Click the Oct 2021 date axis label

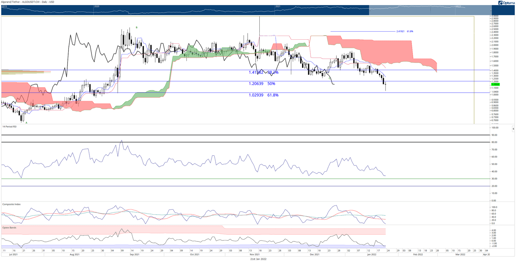tap(195, 255)
